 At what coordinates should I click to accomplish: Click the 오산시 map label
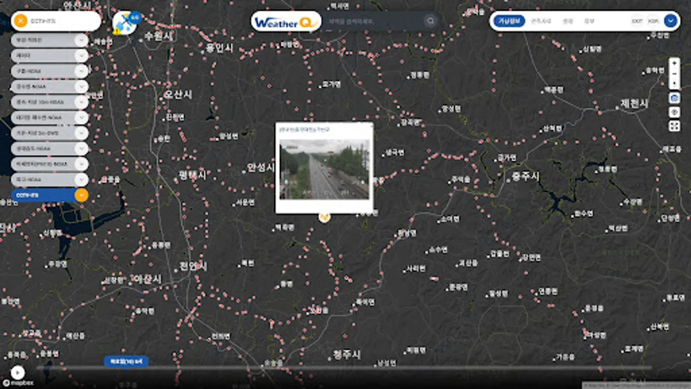click(178, 94)
